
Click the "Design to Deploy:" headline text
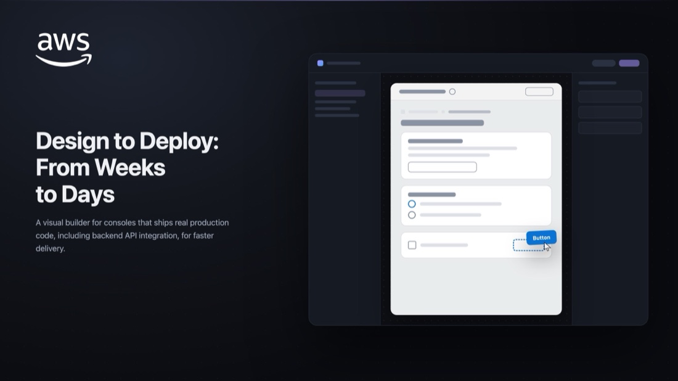point(127,141)
